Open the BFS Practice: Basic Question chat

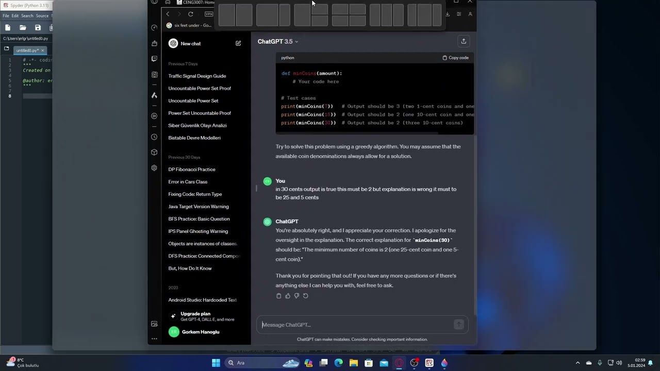199,219
